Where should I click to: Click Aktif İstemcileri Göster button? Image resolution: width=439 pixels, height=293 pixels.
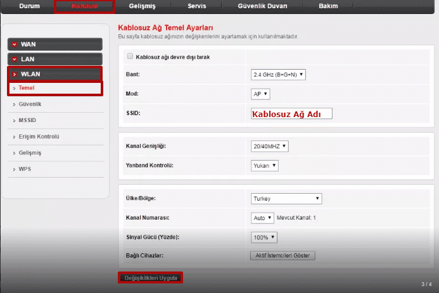coord(283,256)
